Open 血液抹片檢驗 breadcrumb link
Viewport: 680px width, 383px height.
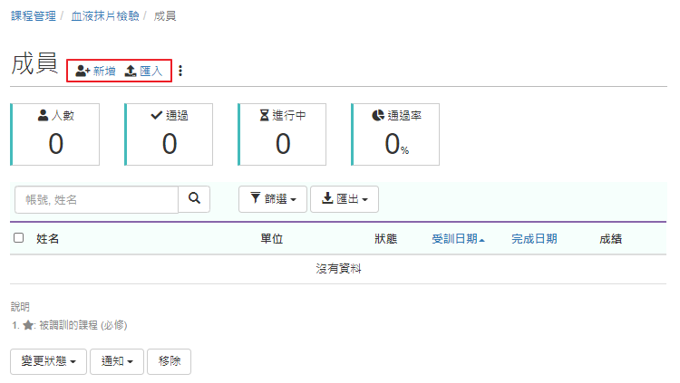point(105,16)
